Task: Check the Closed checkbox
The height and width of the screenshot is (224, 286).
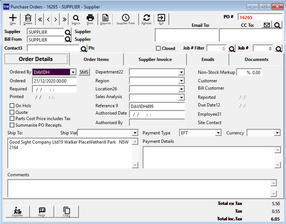Action: (158, 48)
